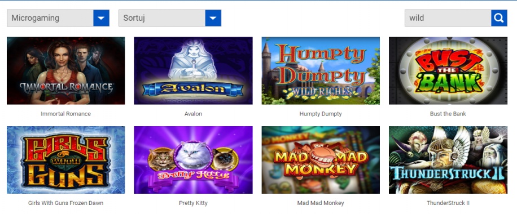
Task: Expand the Sortuj sort dropdown arrow
Action: 213,18
